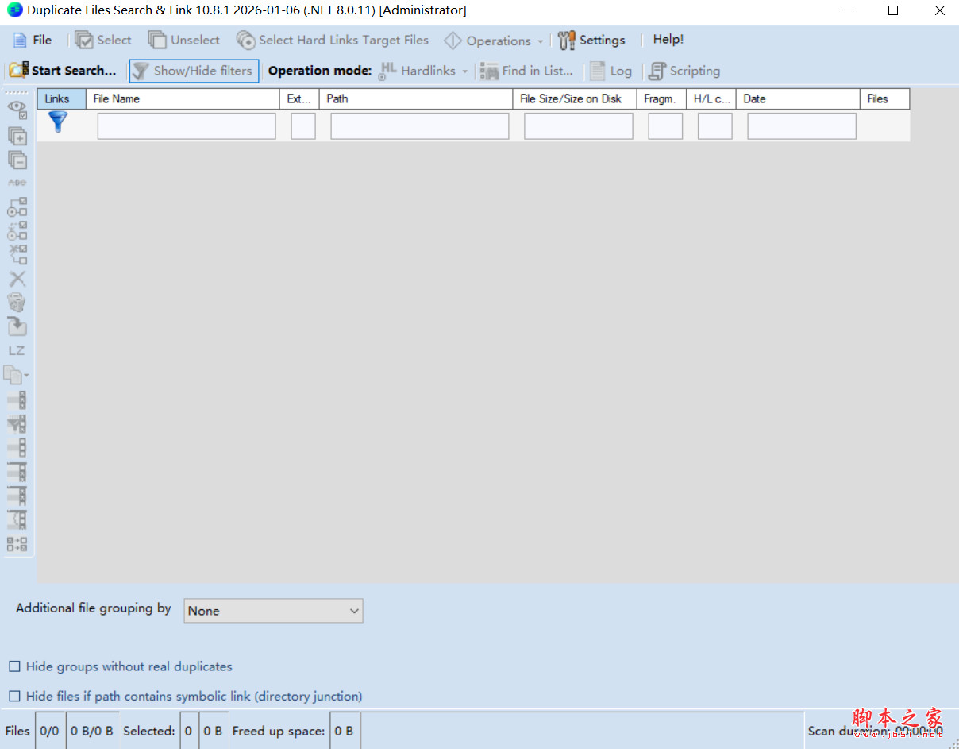Click the move files folder icon
Viewport: 959px width, 749px height.
17,326
